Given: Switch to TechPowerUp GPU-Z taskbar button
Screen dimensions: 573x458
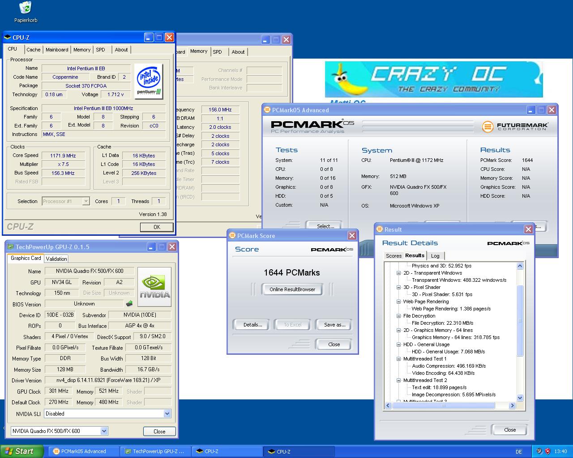Looking at the screenshot, I should point(156,451).
